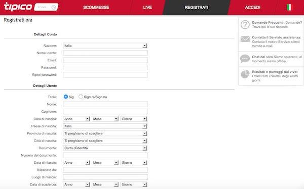Select the Sig. title radio button
Viewport: 304px width, 189px height.
66,97
